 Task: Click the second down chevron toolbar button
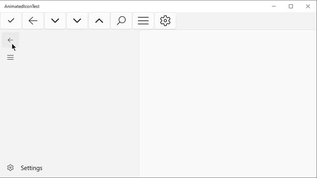77,21
